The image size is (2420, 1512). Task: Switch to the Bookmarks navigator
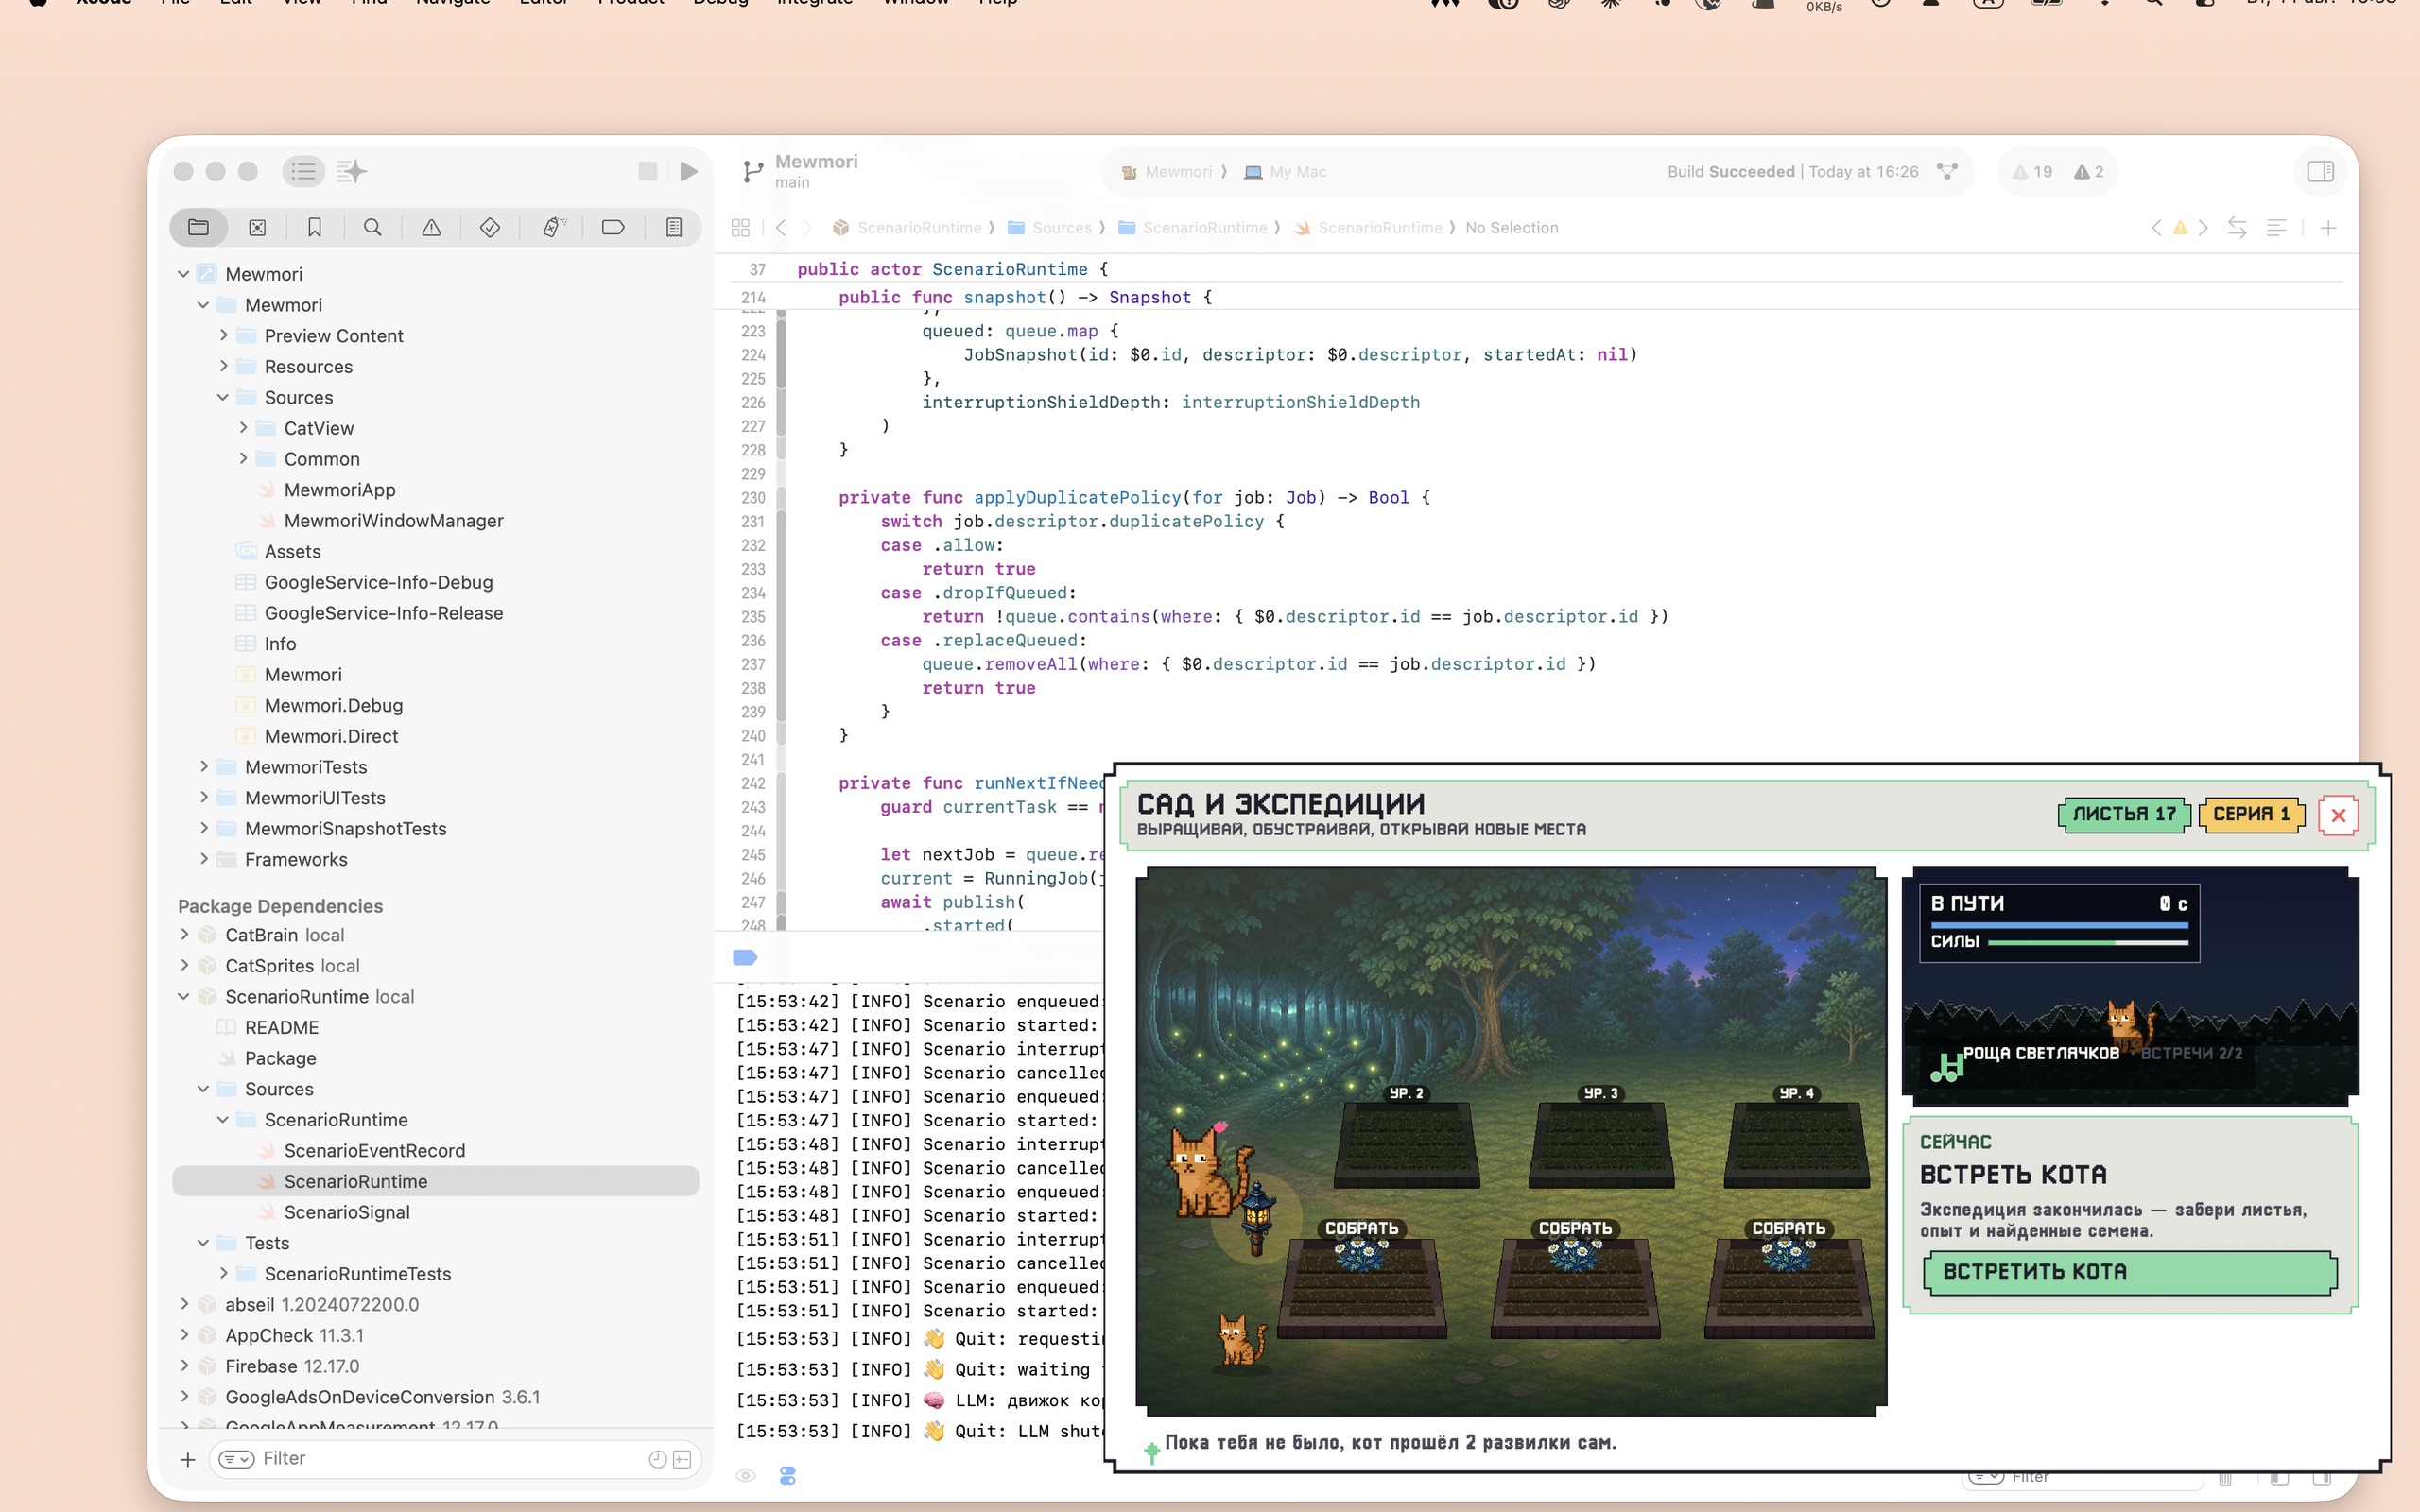[x=314, y=227]
